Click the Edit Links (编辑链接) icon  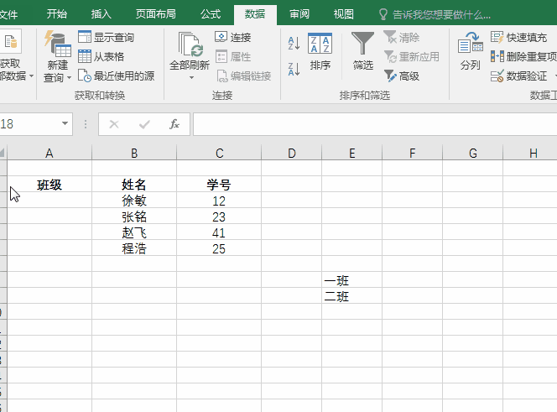pyautogui.click(x=222, y=76)
